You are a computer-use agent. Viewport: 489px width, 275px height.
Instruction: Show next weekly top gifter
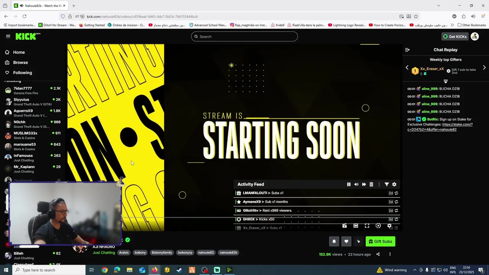coord(484,68)
